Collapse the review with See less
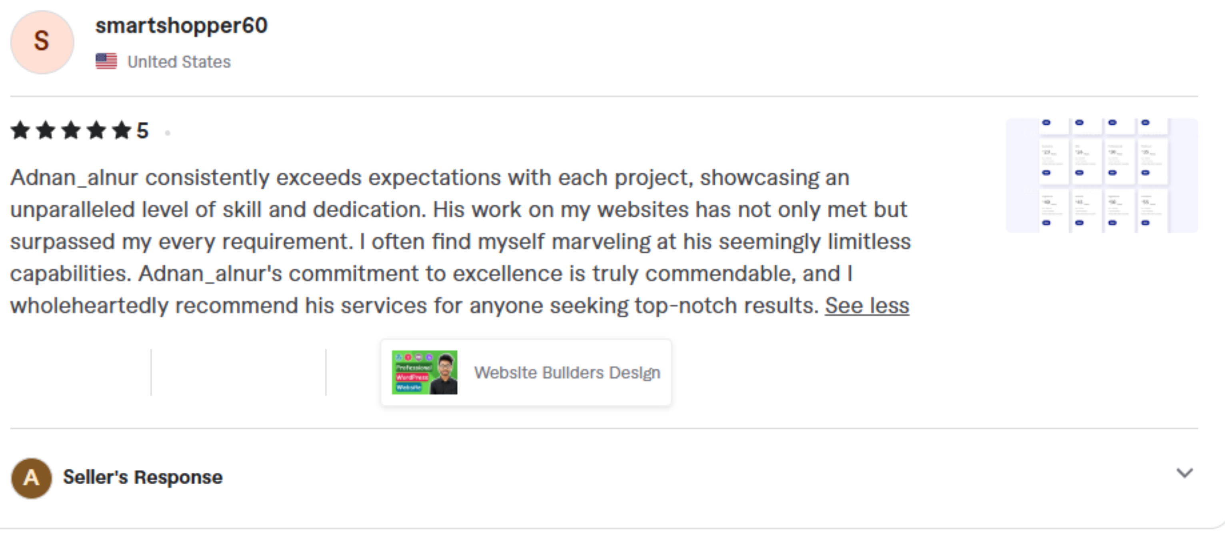Image resolution: width=1225 pixels, height=537 pixels. coord(866,306)
